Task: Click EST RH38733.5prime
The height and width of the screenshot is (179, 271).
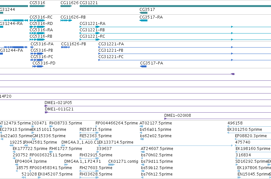Action: point(66,123)
